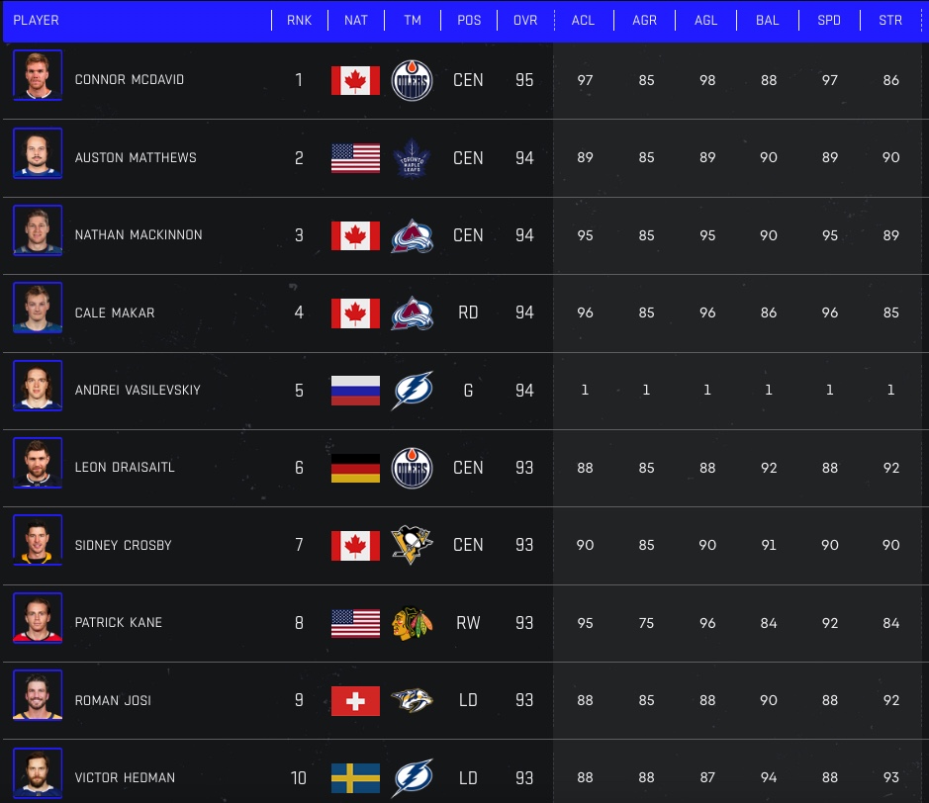The height and width of the screenshot is (803, 929).
Task: Open Connor McDavid's player name link
Action: point(130,80)
